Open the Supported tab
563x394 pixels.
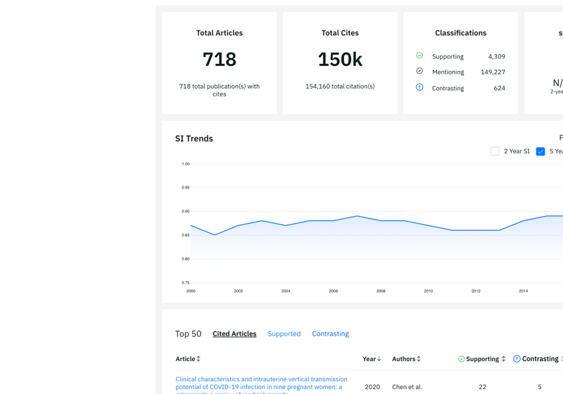(x=284, y=333)
